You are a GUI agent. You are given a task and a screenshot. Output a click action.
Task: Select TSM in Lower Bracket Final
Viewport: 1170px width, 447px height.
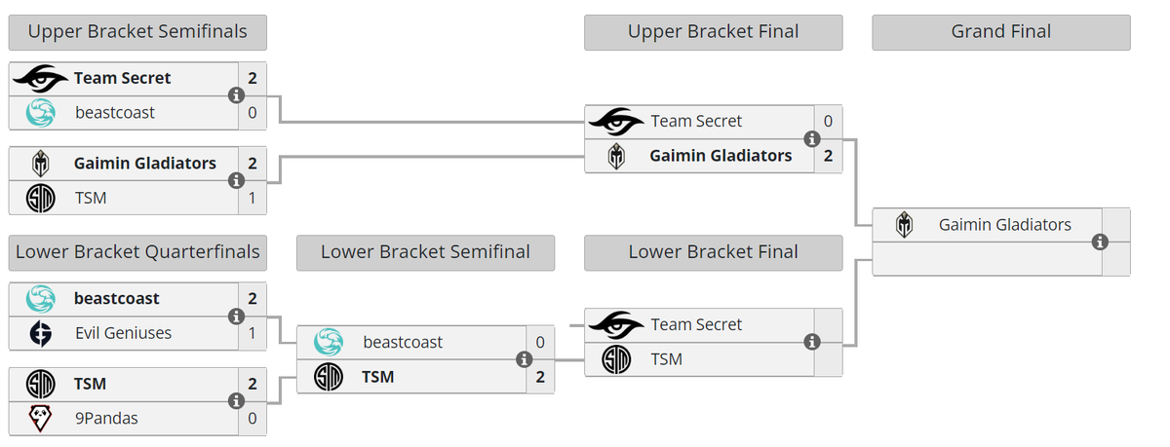pyautogui.click(x=667, y=359)
